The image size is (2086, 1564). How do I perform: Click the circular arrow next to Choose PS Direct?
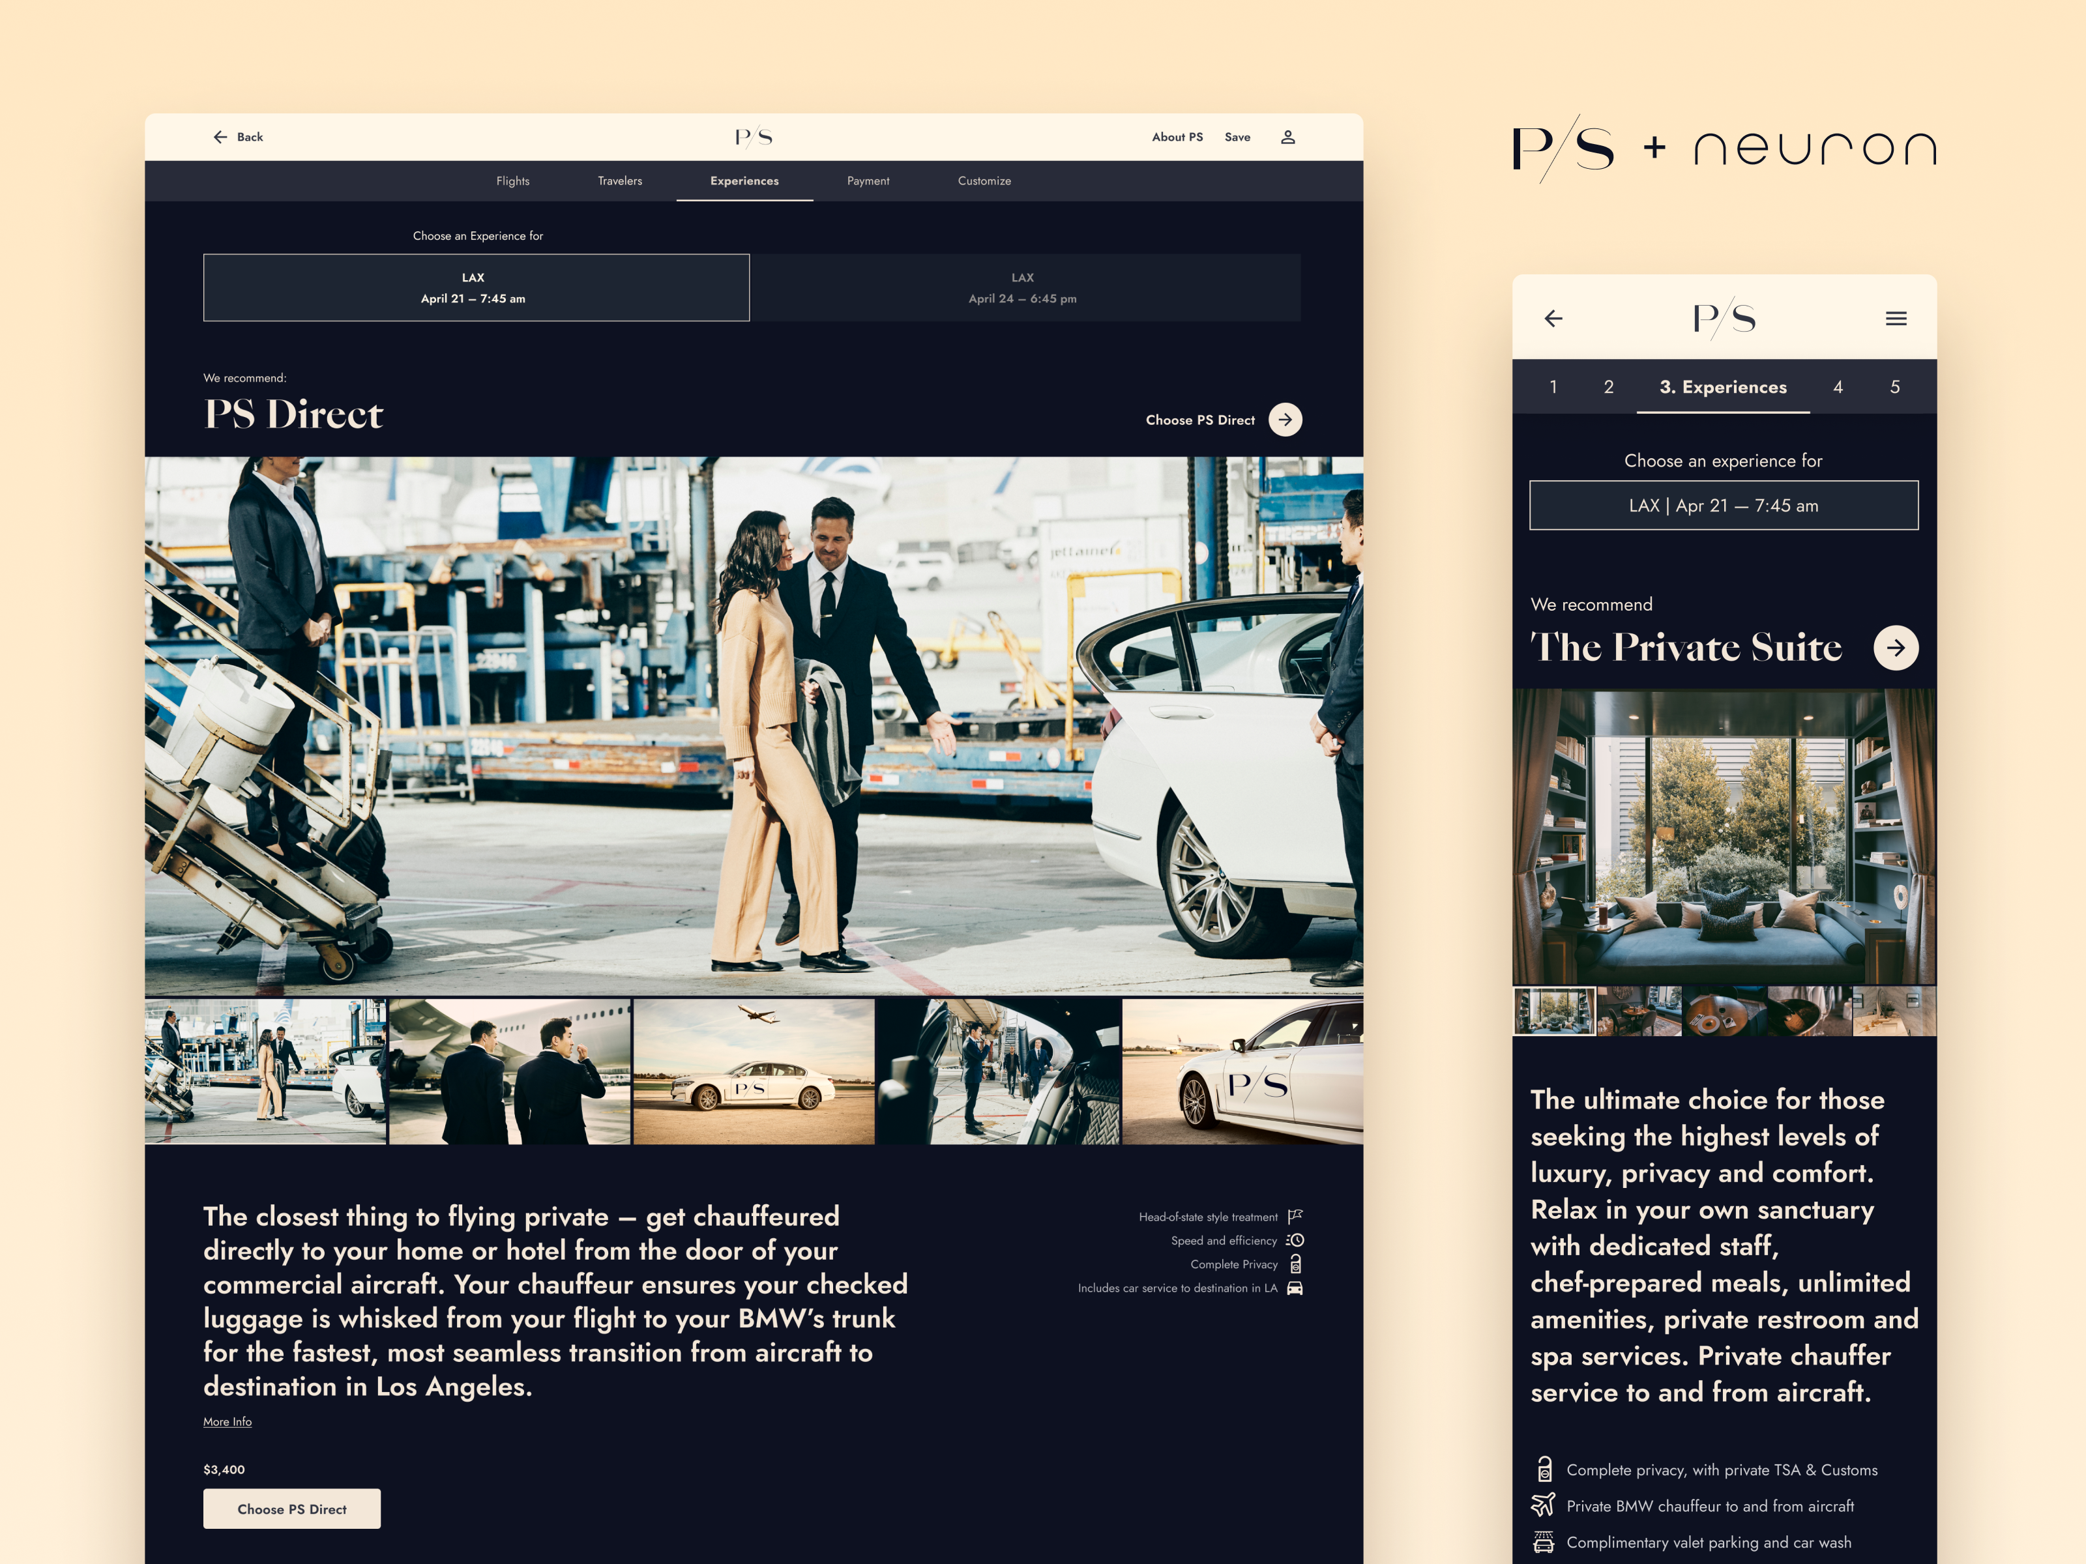pos(1284,420)
